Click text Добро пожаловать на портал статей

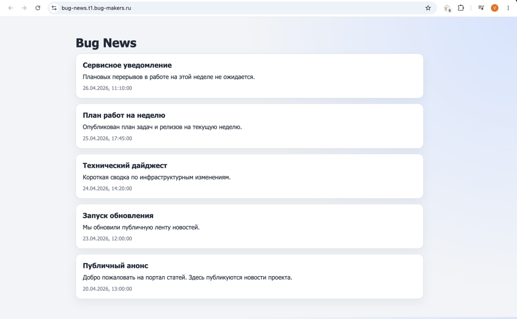coord(135,278)
